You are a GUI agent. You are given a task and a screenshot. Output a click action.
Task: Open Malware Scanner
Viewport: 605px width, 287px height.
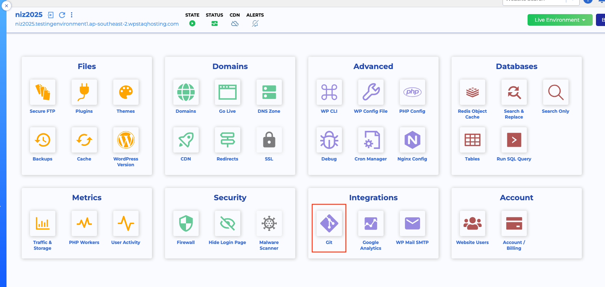[269, 223]
